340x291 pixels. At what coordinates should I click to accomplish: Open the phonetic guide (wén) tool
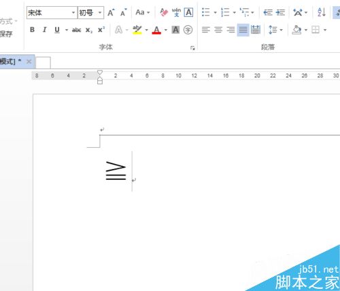coord(176,12)
